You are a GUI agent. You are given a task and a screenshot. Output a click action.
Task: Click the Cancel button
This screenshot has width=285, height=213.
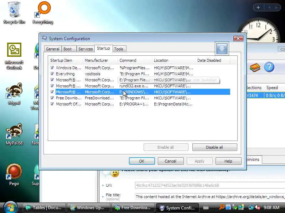point(171,161)
